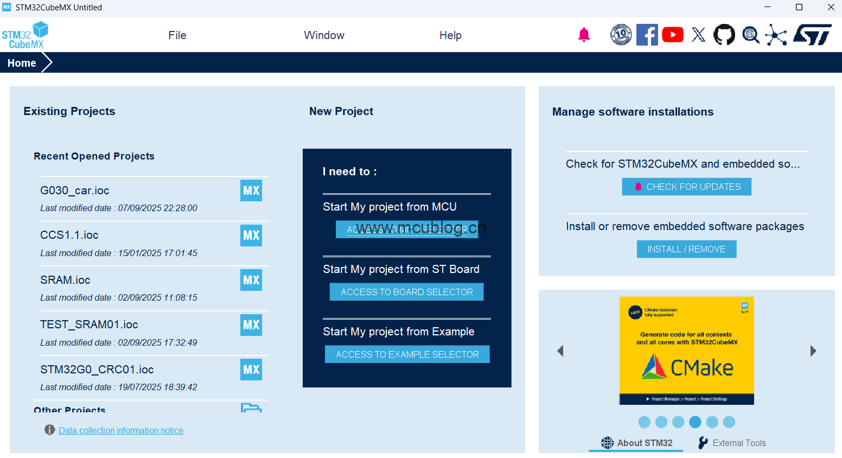Image resolution: width=842 pixels, height=458 pixels.
Task: Click the folder icon for Other Projects
Action: [251, 408]
